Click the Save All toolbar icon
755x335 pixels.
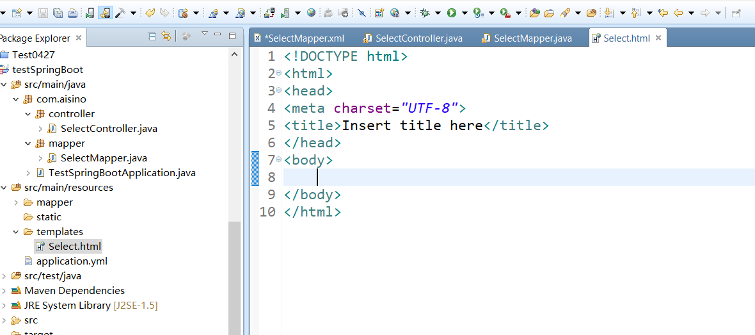[x=58, y=13]
